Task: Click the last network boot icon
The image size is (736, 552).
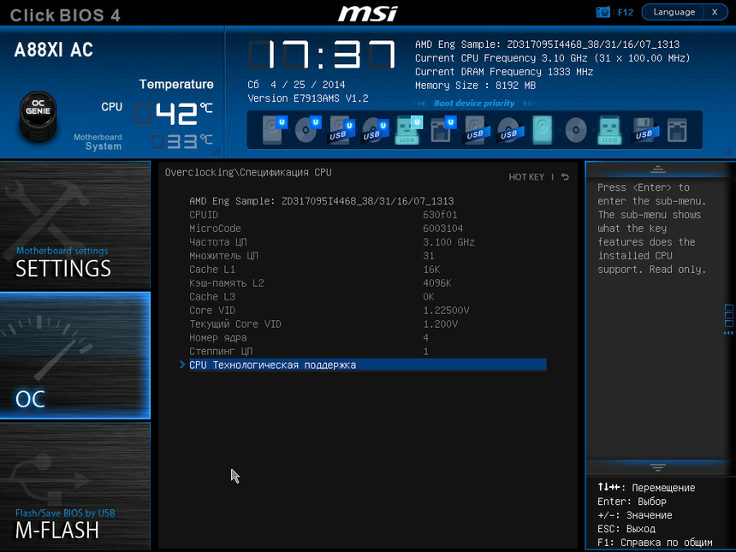Action: [676, 129]
